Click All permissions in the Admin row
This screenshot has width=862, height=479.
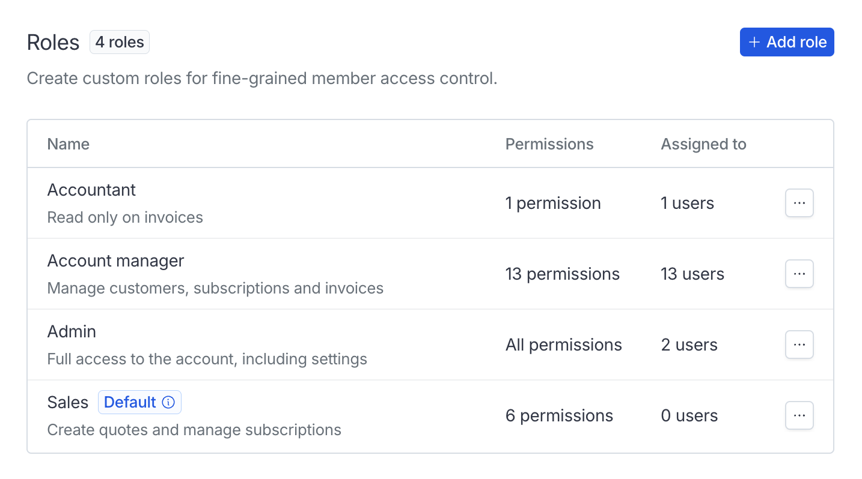coord(563,345)
